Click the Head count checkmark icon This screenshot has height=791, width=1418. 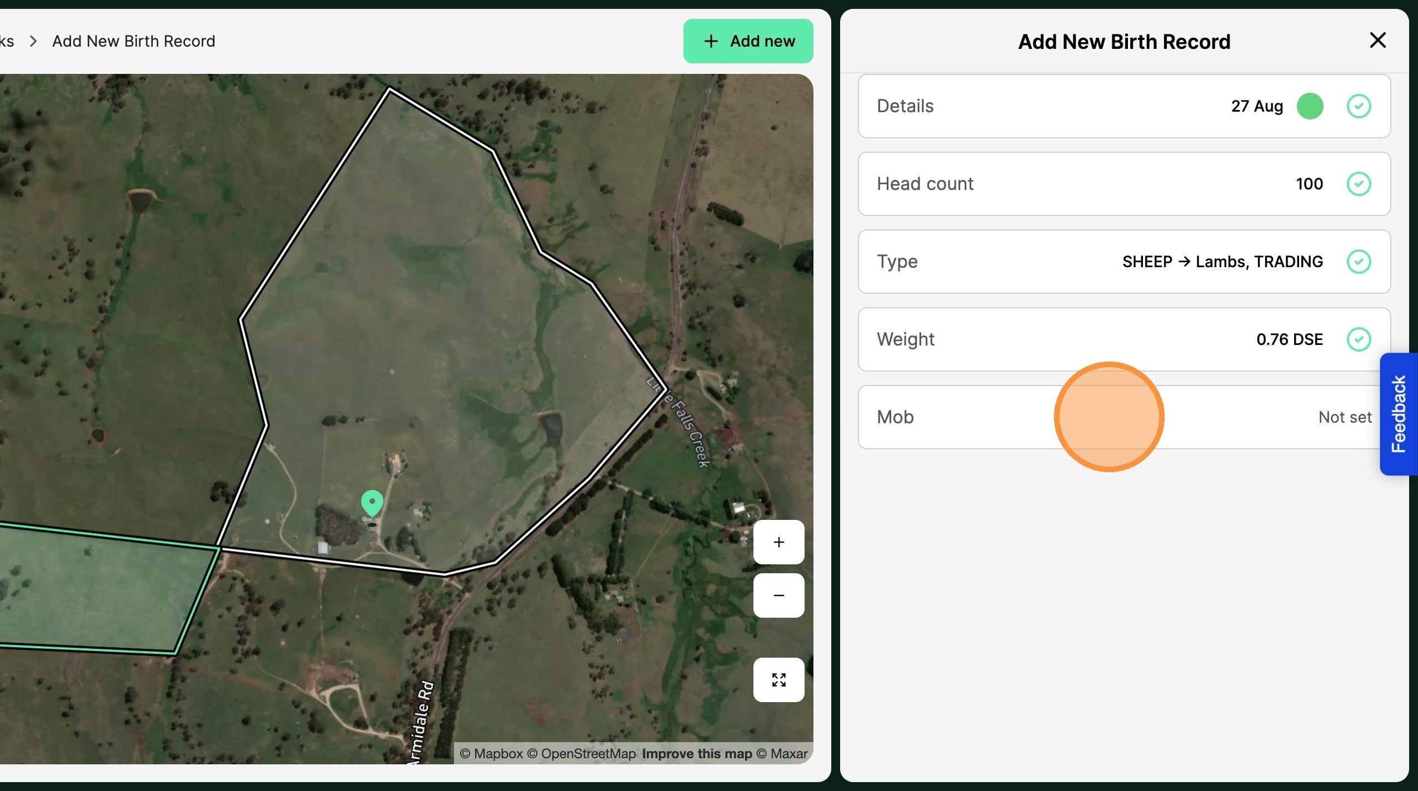pyautogui.click(x=1359, y=184)
